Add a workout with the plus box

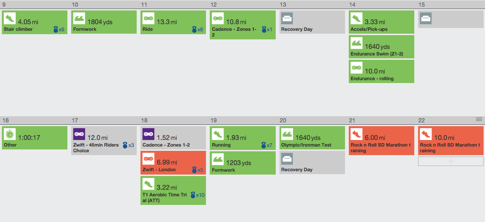pyautogui.click(x=450, y=161)
